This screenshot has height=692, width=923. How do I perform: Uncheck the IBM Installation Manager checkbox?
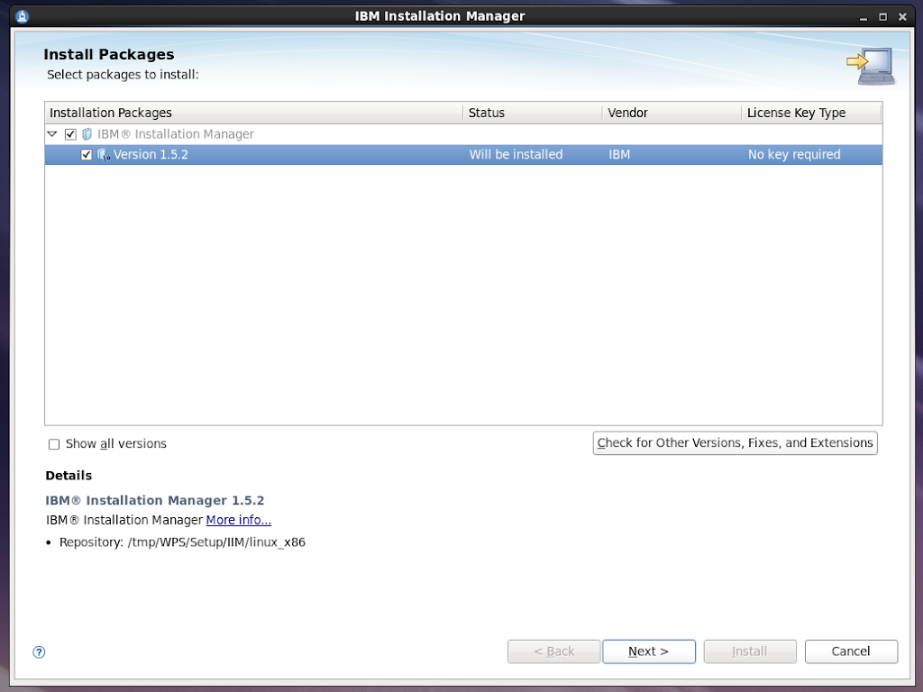click(x=71, y=134)
